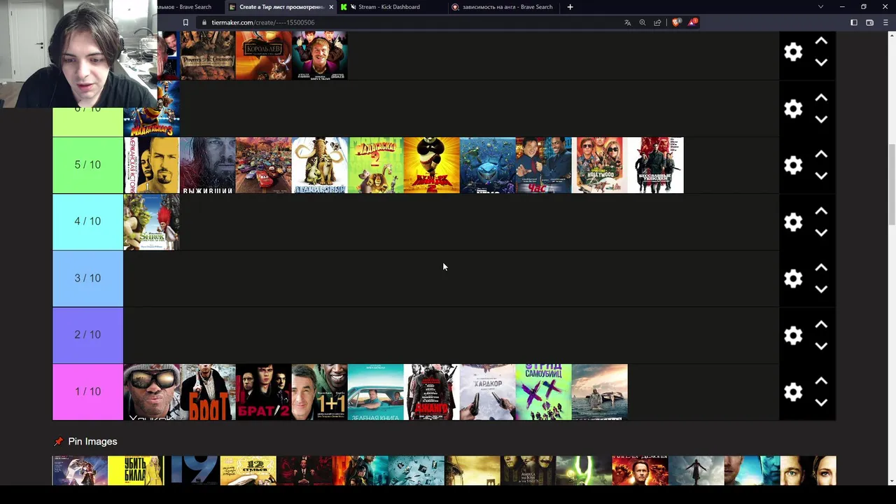The width and height of the screenshot is (896, 504).
Task: Select the Cars poster in 5 / 10
Action: (x=264, y=165)
